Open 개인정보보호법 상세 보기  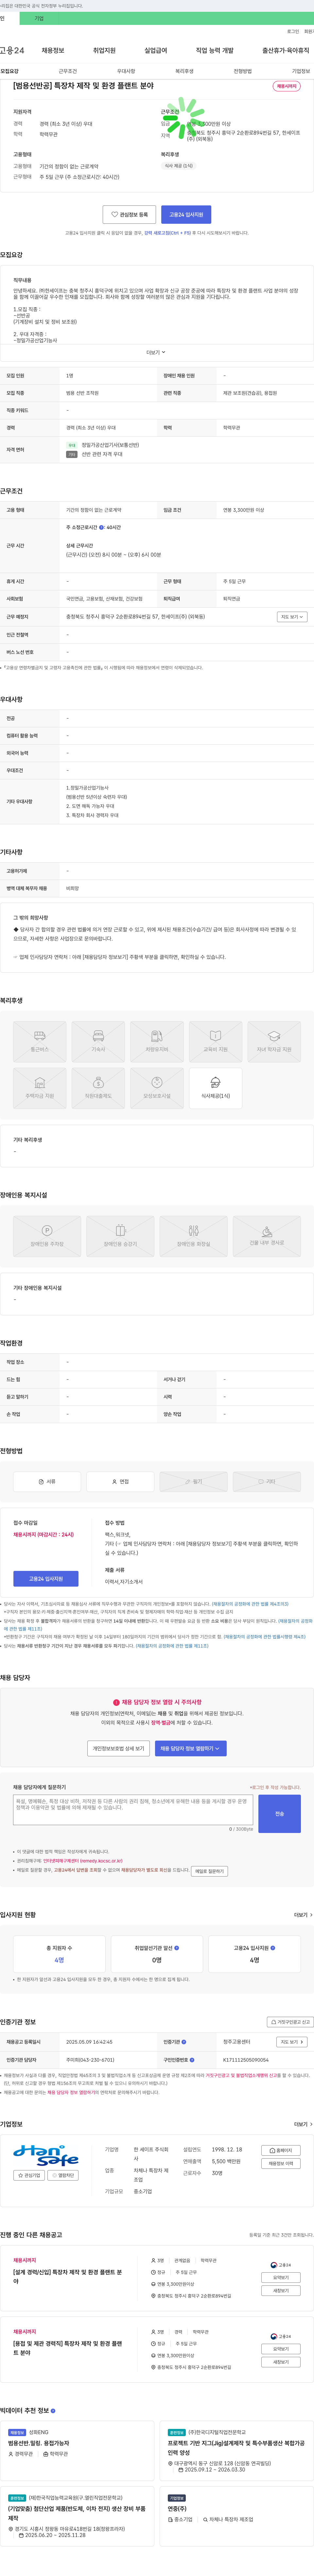119,1748
